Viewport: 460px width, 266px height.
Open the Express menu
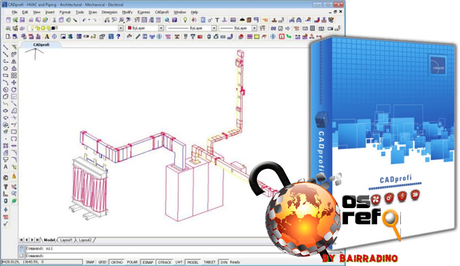(x=144, y=12)
